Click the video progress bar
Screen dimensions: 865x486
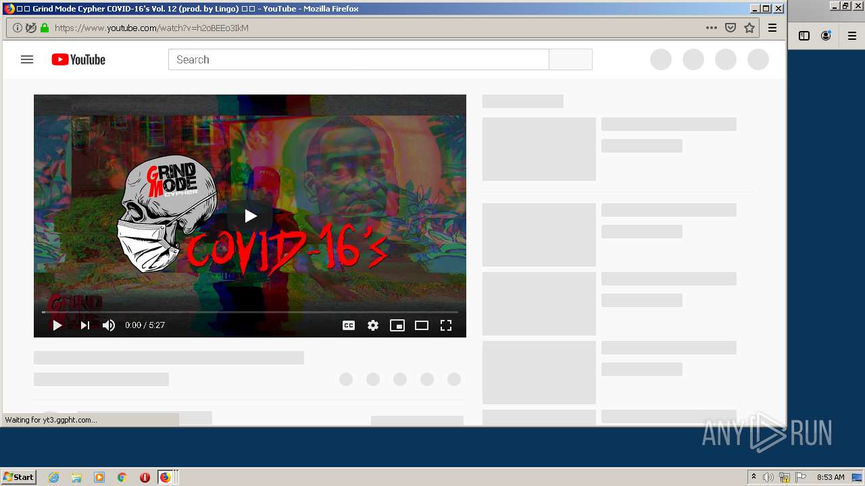click(x=250, y=312)
